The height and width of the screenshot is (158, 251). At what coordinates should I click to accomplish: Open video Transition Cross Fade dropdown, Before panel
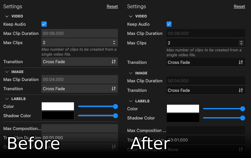[x=80, y=62]
